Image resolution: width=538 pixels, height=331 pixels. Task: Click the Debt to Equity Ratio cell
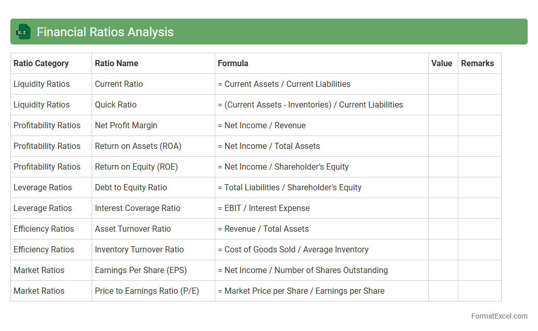[131, 188]
